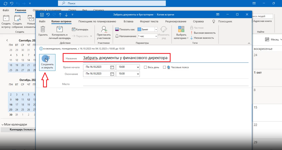The image size is (282, 150).
Task: Open Choose category (Выбрать категорию) color picker
Action: [x=181, y=33]
